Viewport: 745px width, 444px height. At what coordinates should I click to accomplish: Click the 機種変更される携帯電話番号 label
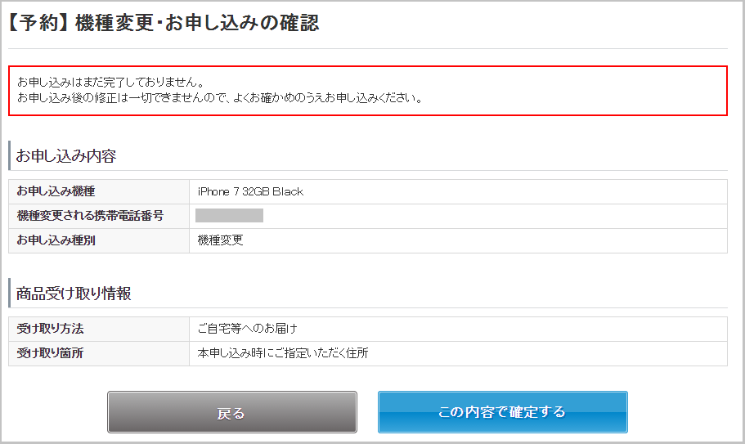point(90,216)
